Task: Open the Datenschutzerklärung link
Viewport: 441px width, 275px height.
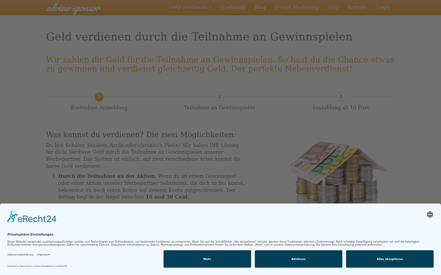Action: point(20,255)
